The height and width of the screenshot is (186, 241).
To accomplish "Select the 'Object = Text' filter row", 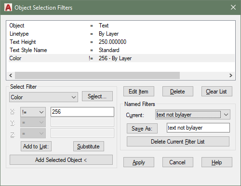I will pos(121,26).
